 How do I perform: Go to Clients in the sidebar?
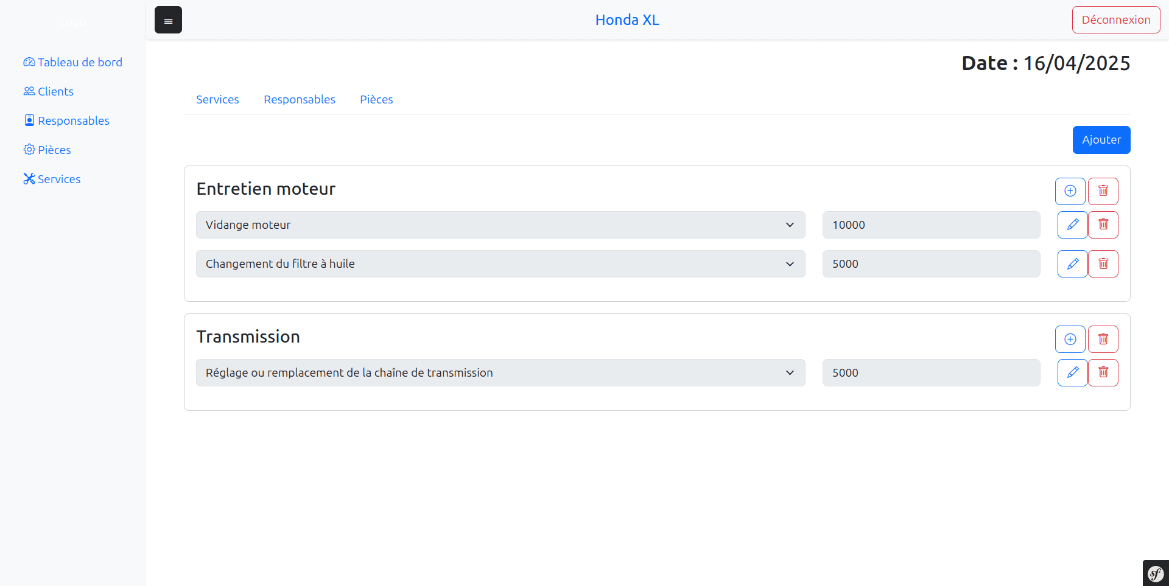[x=49, y=91]
